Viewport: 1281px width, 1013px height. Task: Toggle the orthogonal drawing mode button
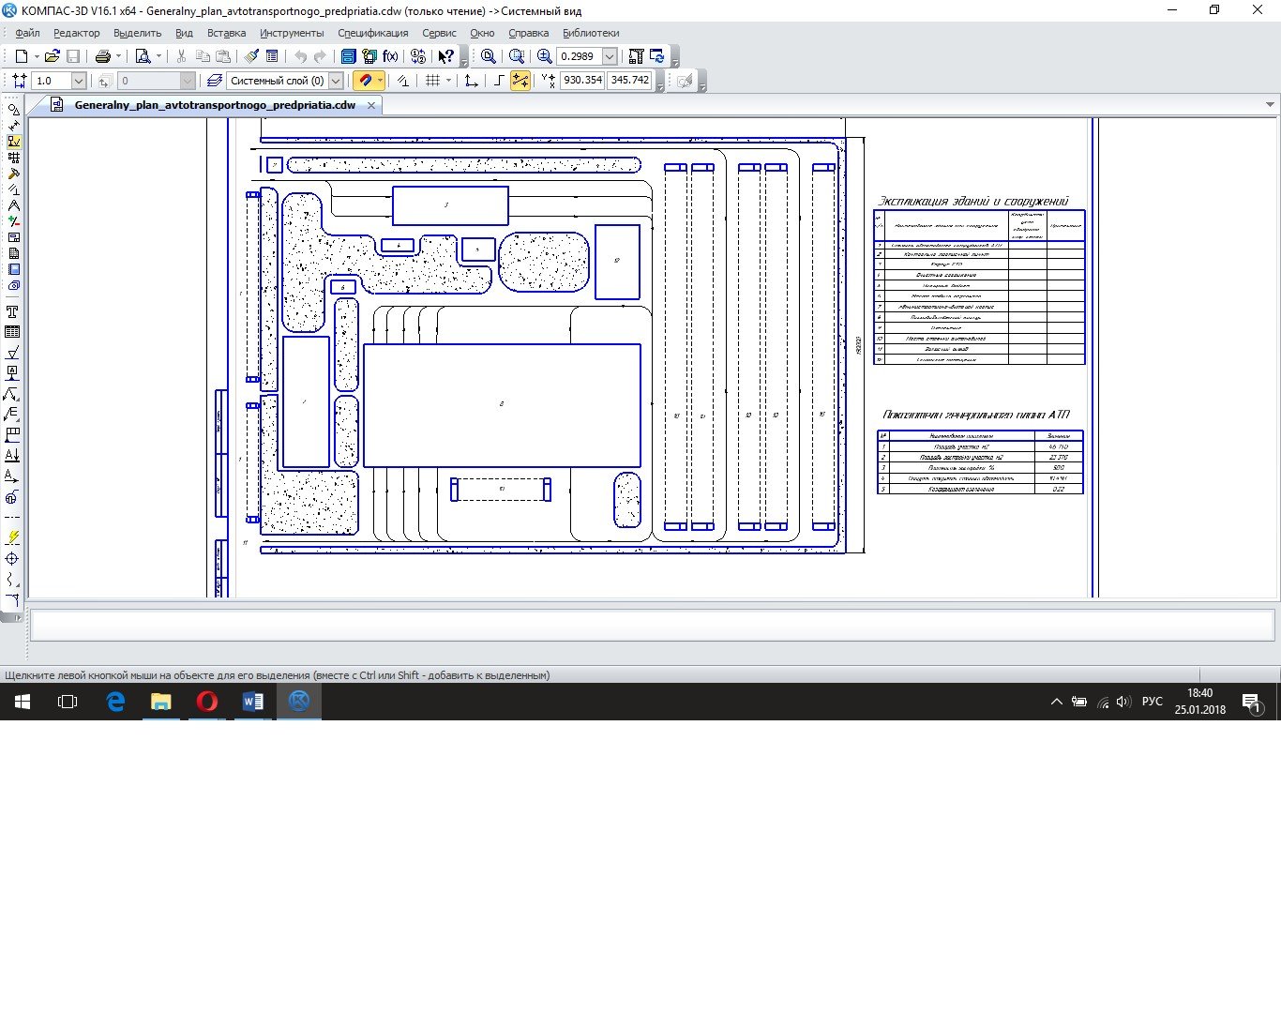tap(499, 81)
